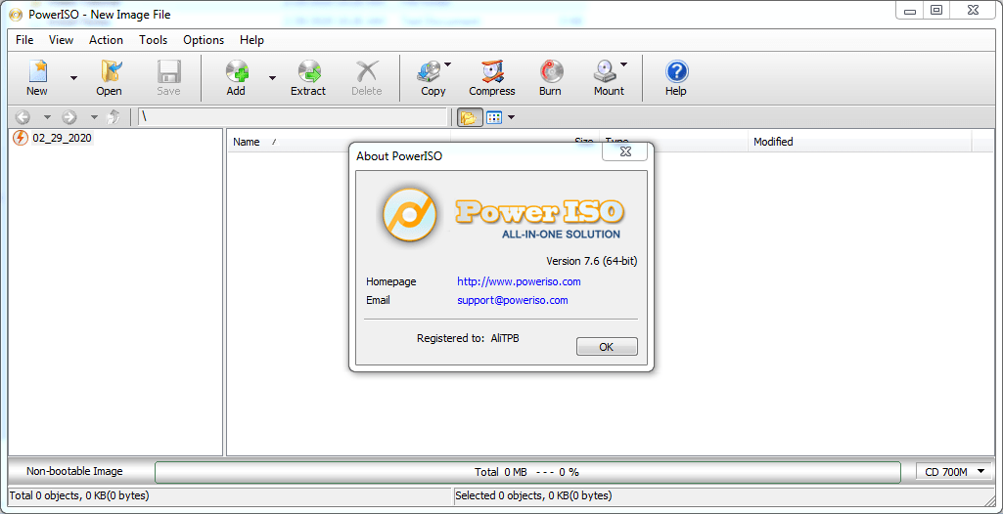
Task: Expand the dropdown arrow beside Add
Action: pyautogui.click(x=272, y=78)
